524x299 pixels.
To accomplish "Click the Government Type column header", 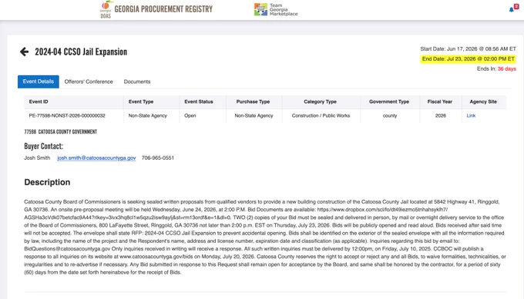I will coord(389,101).
